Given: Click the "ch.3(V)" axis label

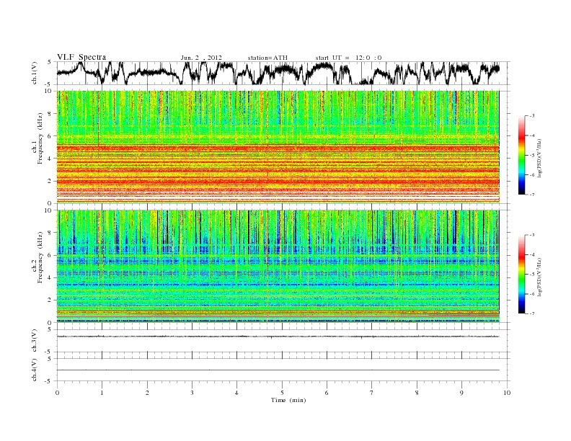Looking at the screenshot, I should 35,341.
